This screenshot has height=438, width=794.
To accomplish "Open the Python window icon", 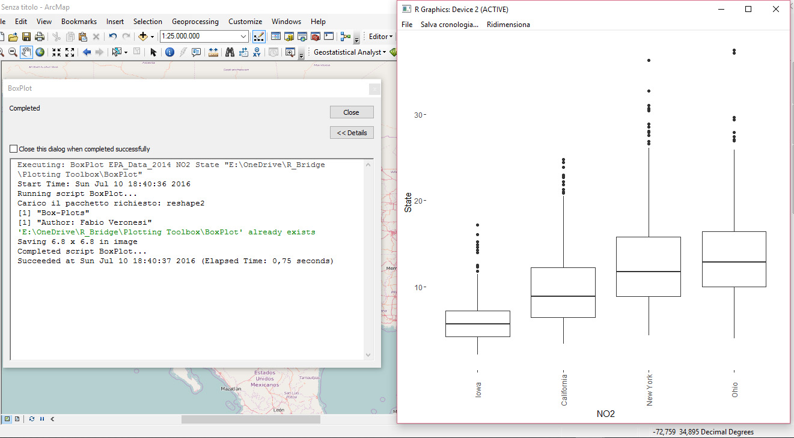I will 328,36.
